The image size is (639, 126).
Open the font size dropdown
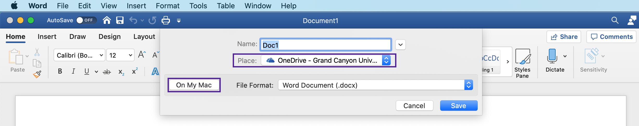point(131,55)
